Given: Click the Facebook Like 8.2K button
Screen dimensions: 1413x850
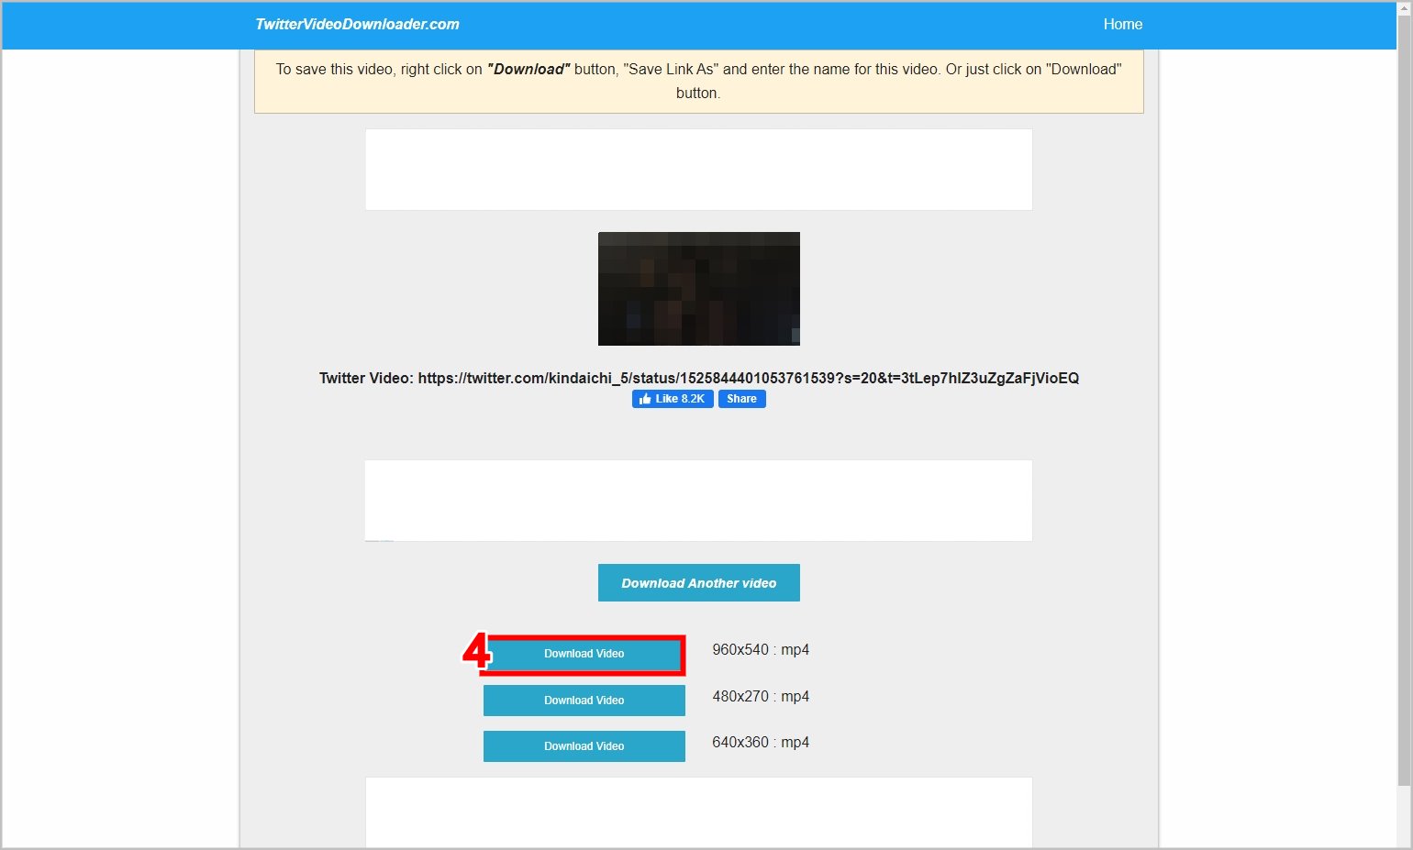Looking at the screenshot, I should click(x=673, y=399).
